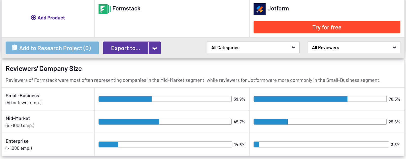Open the Jotform product name link
Viewport: 406px width, 159px height.
coord(278,9)
